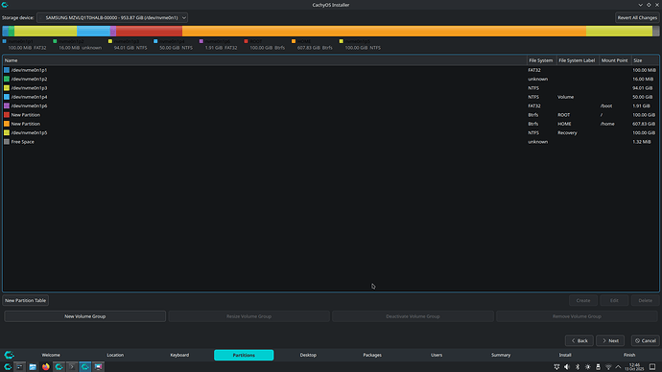Viewport: 662px width, 372px height.
Task: Click the removable devices tray icon
Action: pos(598,367)
